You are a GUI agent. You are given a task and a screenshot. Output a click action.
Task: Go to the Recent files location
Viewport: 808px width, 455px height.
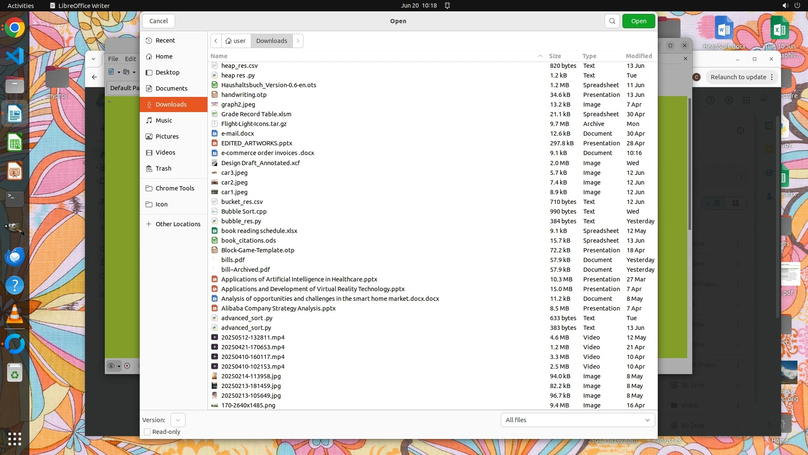pyautogui.click(x=165, y=40)
